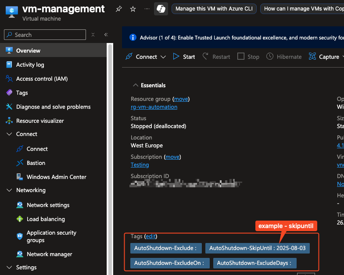This screenshot has height=275, width=344.
Task: Collapse the Essentials section
Action: (136, 85)
